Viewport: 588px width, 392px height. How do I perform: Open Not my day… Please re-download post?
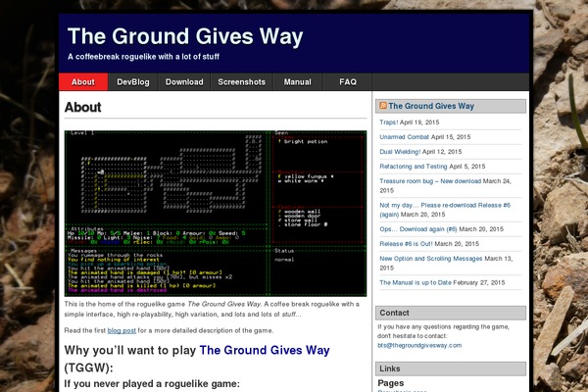[x=445, y=210]
